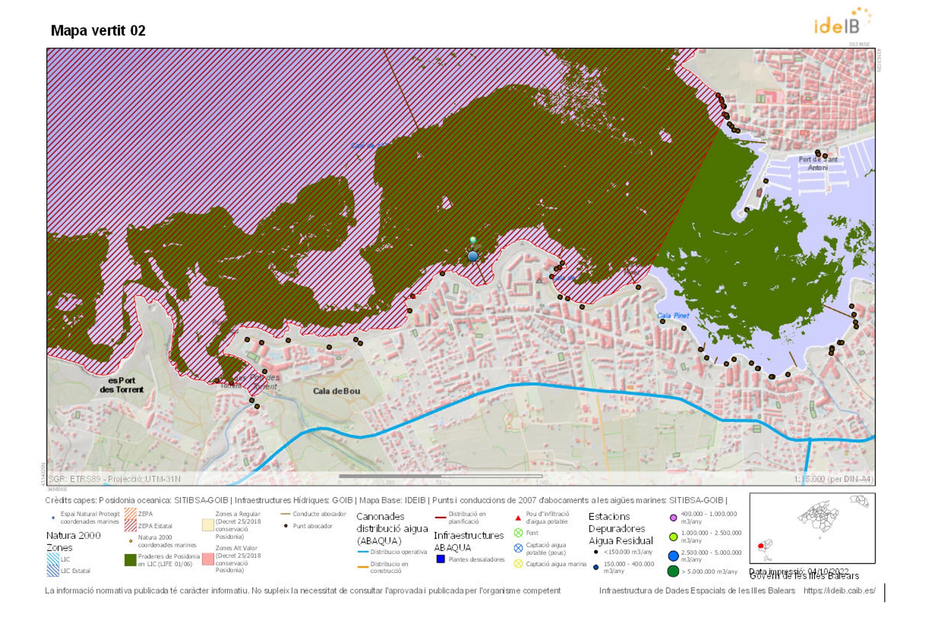
Task: Click the red Pou d'infiltració triangle legend icon
Action: click(518, 518)
